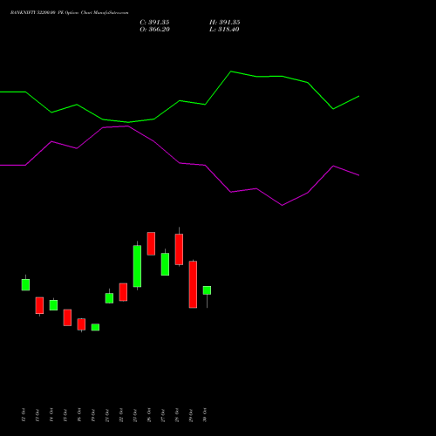Select the tall red candle for 29 Oct
The image size is (436, 436).
pyautogui.click(x=193, y=284)
